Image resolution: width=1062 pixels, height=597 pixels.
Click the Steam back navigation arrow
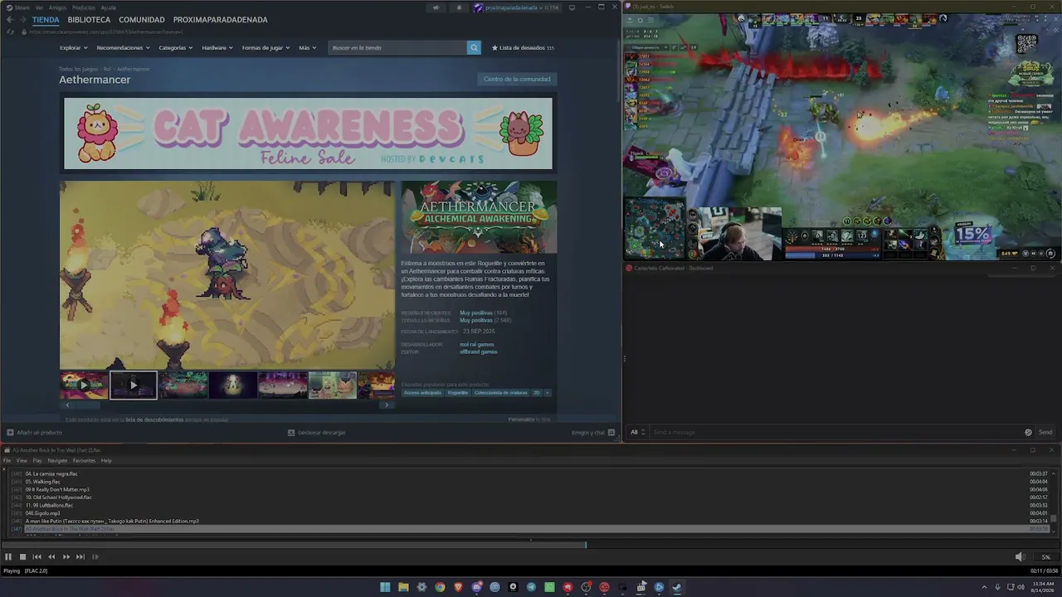[11, 19]
